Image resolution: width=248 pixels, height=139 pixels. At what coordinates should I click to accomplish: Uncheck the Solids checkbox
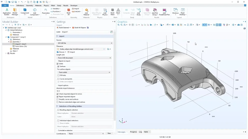tap(58, 64)
